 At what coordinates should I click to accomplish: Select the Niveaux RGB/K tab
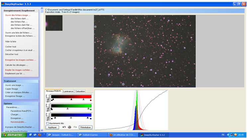(x=53, y=91)
